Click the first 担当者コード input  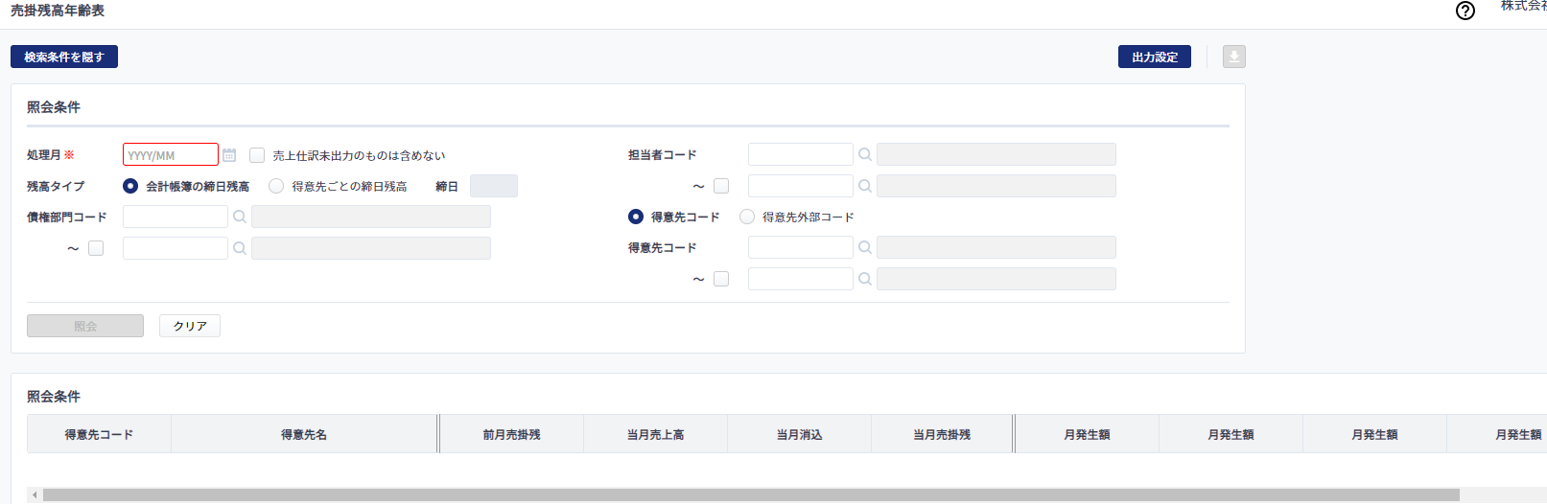[x=801, y=154]
